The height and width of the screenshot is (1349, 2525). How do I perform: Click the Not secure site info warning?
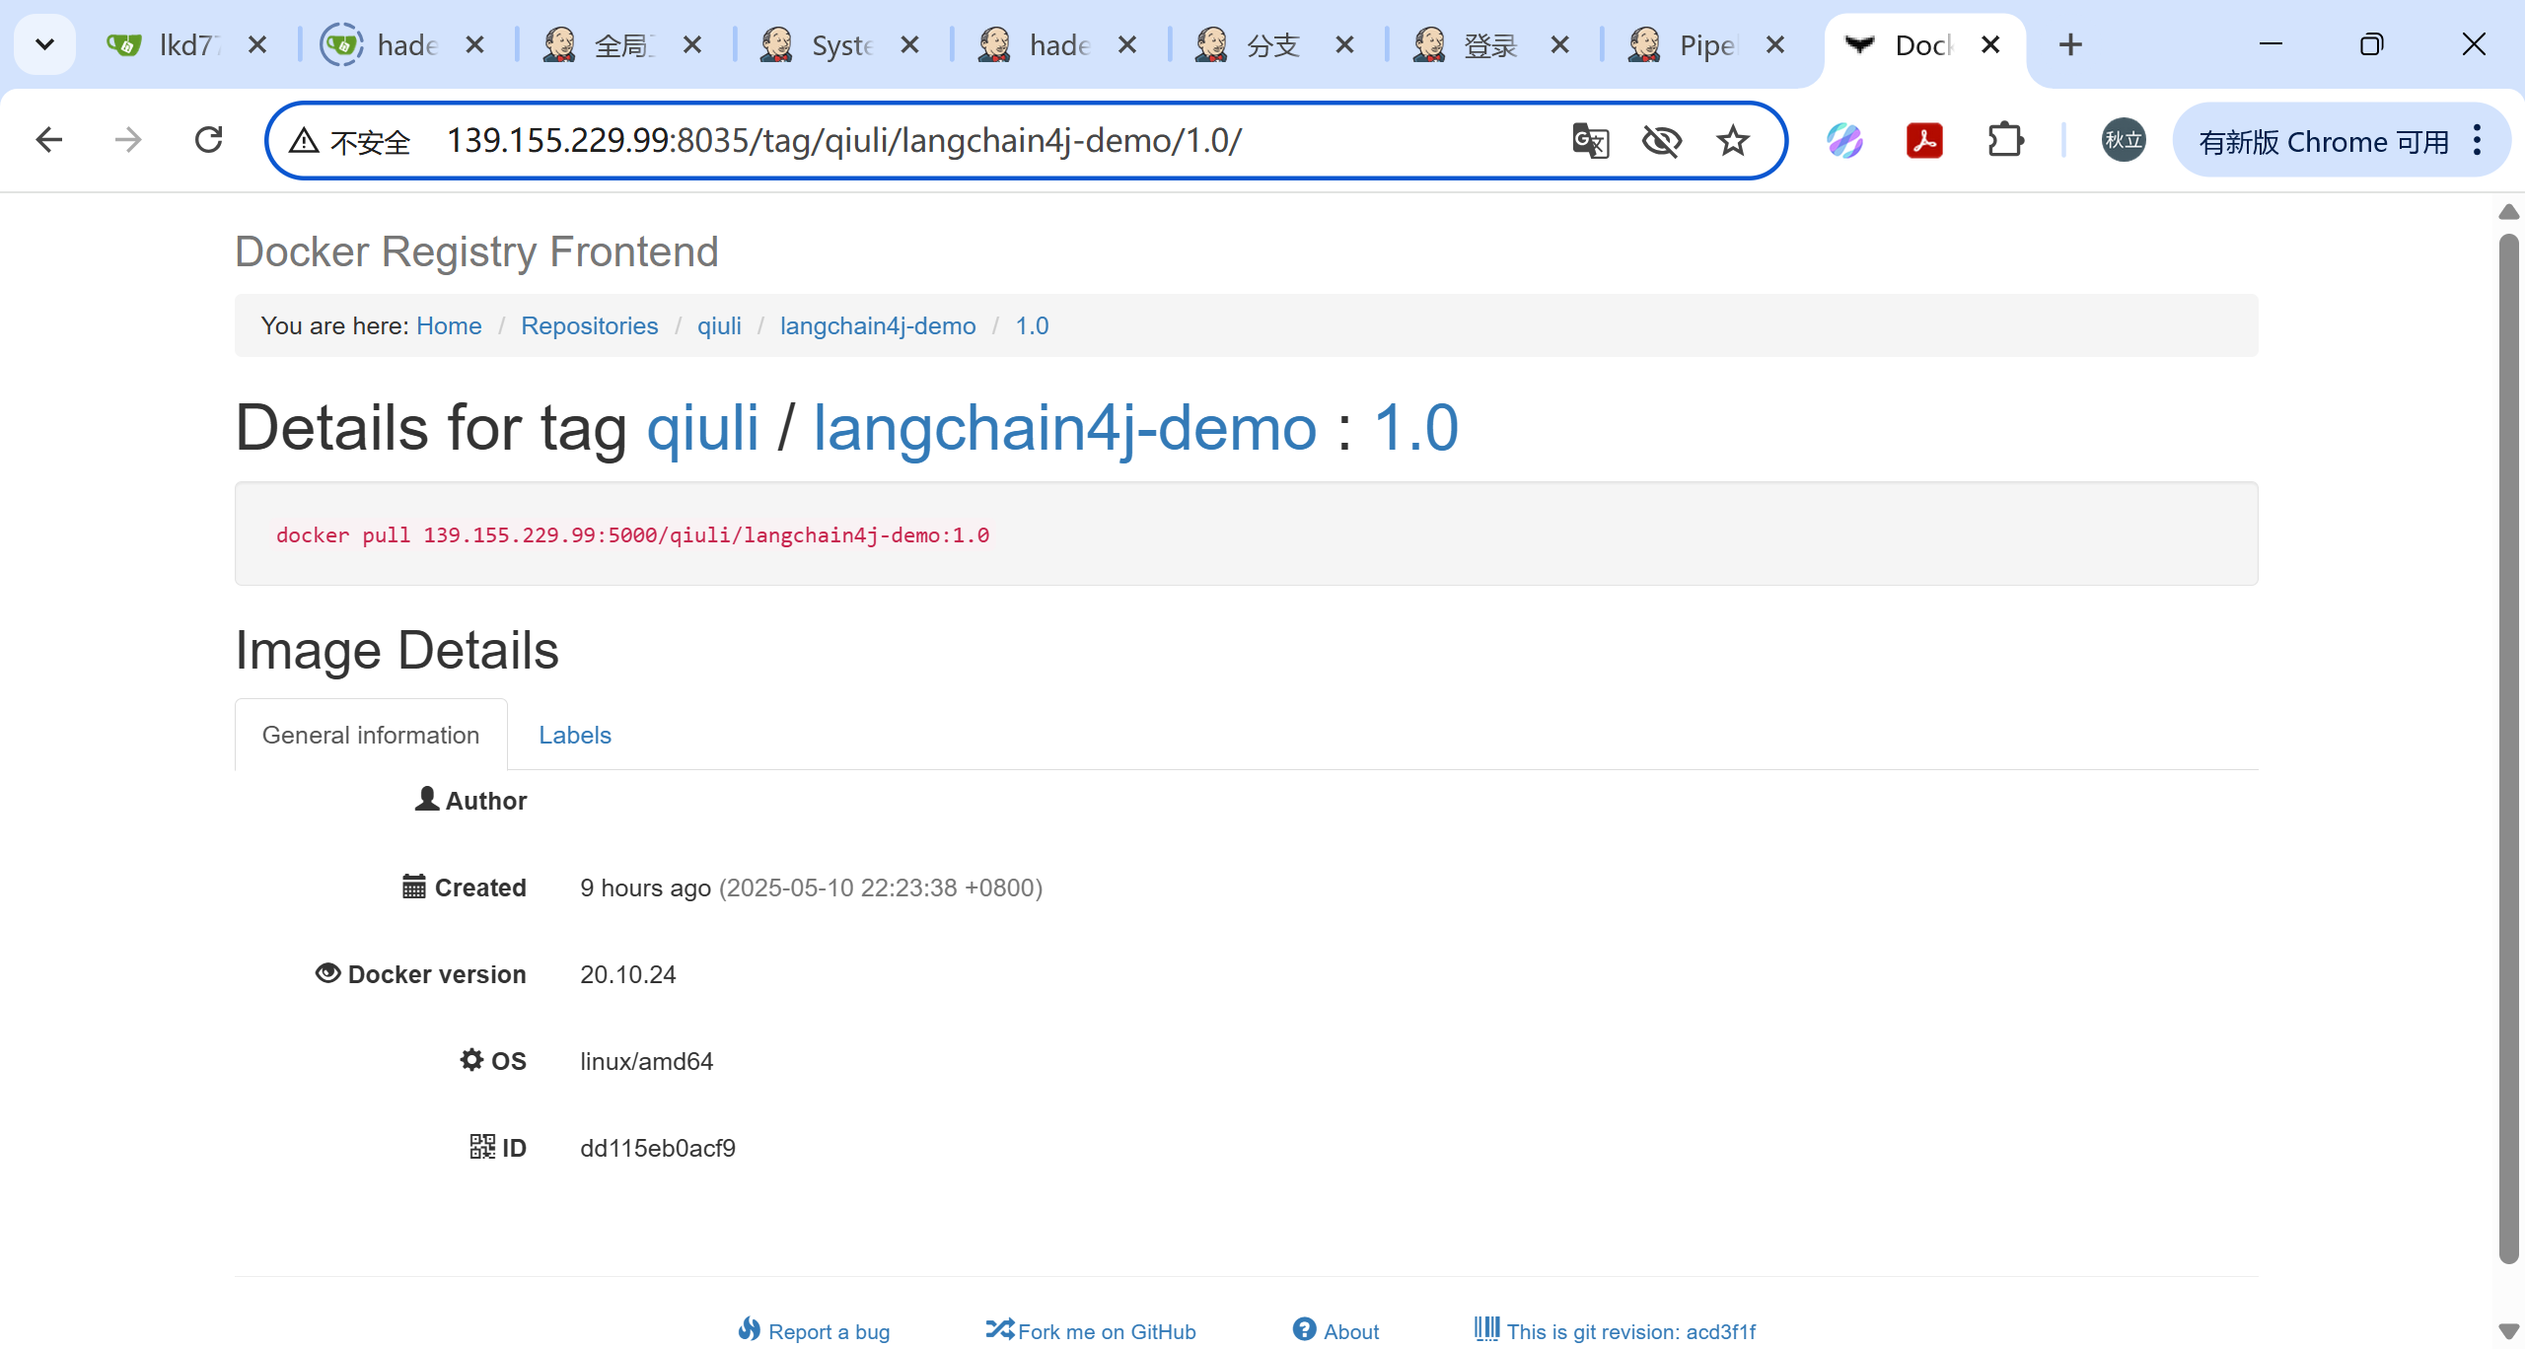pos(350,141)
